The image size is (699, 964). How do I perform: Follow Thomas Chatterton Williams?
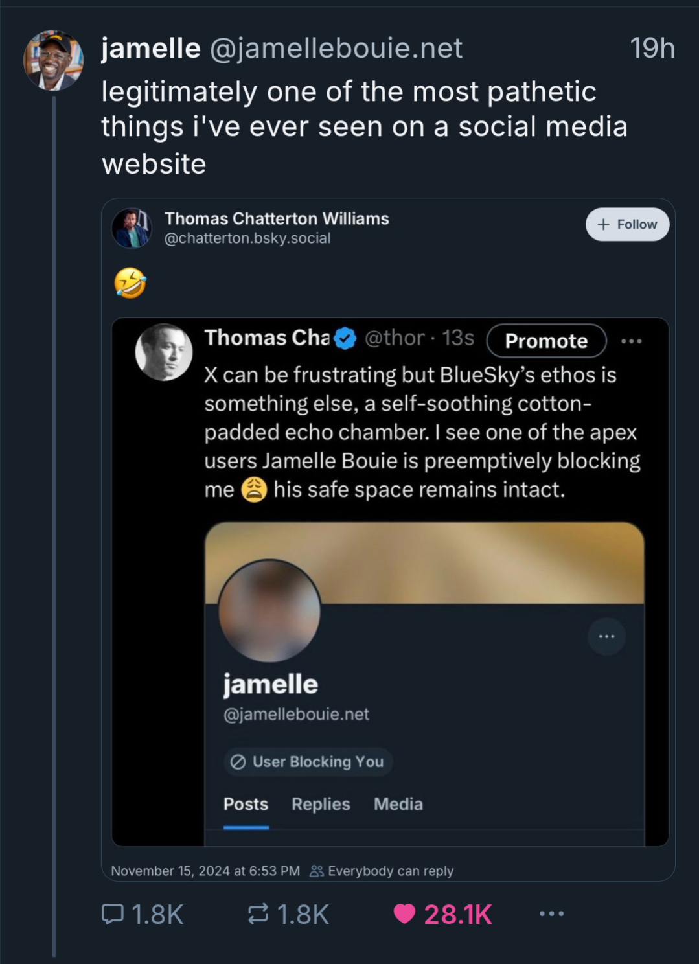(x=627, y=224)
